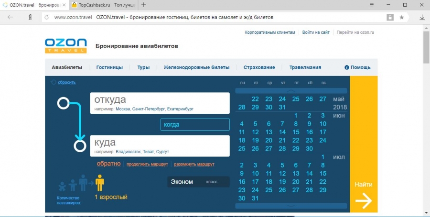Open the Трэвелмания section

coord(305,67)
